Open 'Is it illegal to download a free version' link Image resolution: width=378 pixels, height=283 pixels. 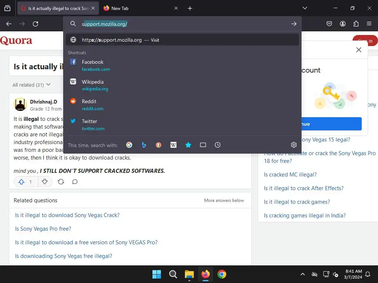(86, 242)
